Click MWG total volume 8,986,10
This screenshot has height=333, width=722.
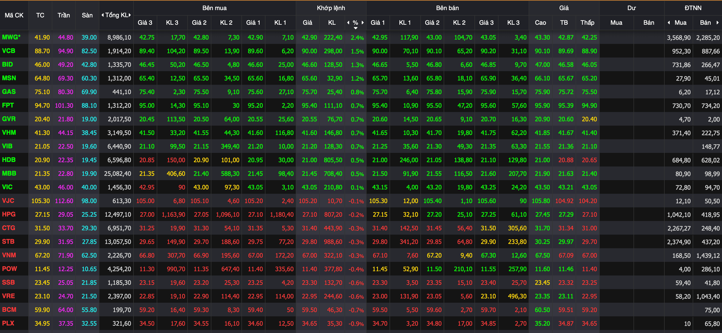click(x=119, y=38)
